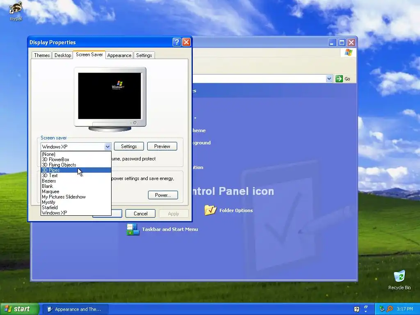Select 3D Pipes in the dropdown list
The image size is (420, 315).
click(76, 170)
